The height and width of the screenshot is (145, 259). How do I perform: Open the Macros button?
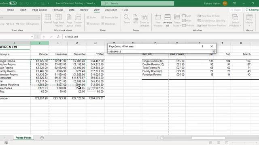249,21
